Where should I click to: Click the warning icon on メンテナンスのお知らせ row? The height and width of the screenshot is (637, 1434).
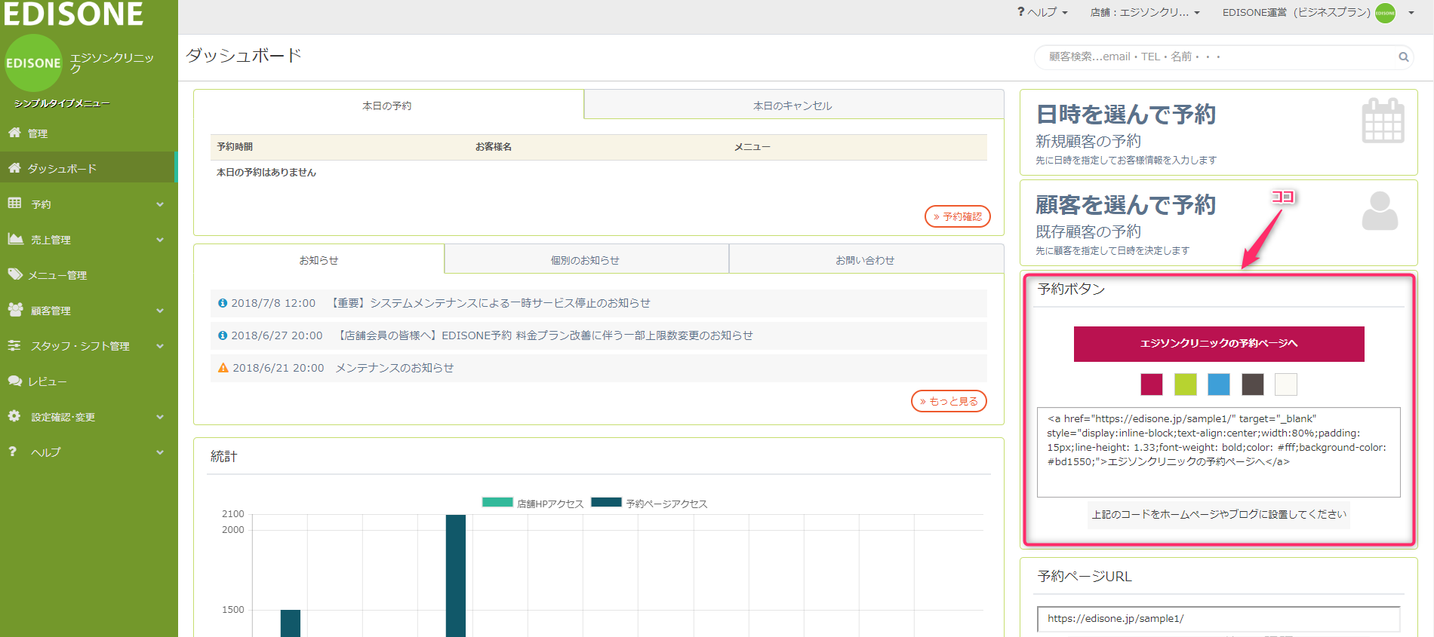[x=223, y=368]
